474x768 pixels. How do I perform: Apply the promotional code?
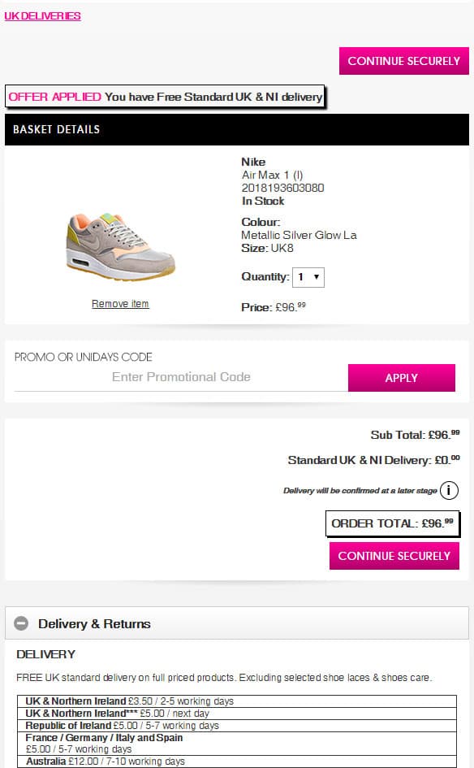[x=402, y=378]
